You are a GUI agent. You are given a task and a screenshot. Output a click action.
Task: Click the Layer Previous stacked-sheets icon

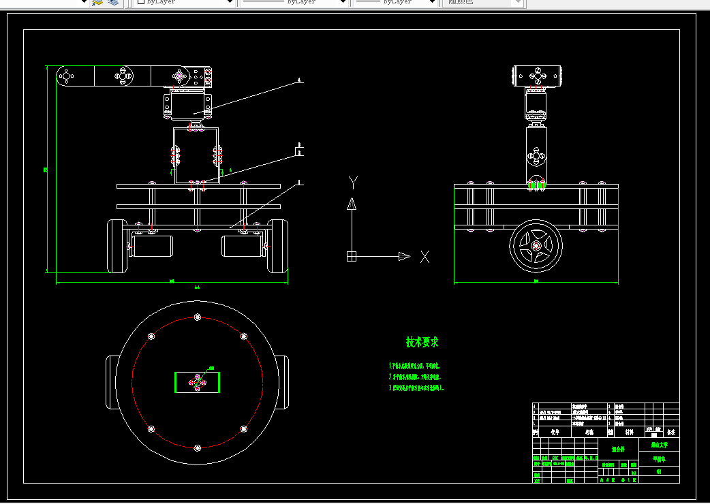[113, 2]
